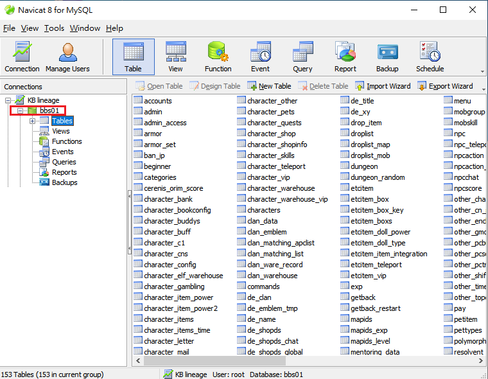Open the File menu
Viewport: 488px width, 379px height.
9,28
